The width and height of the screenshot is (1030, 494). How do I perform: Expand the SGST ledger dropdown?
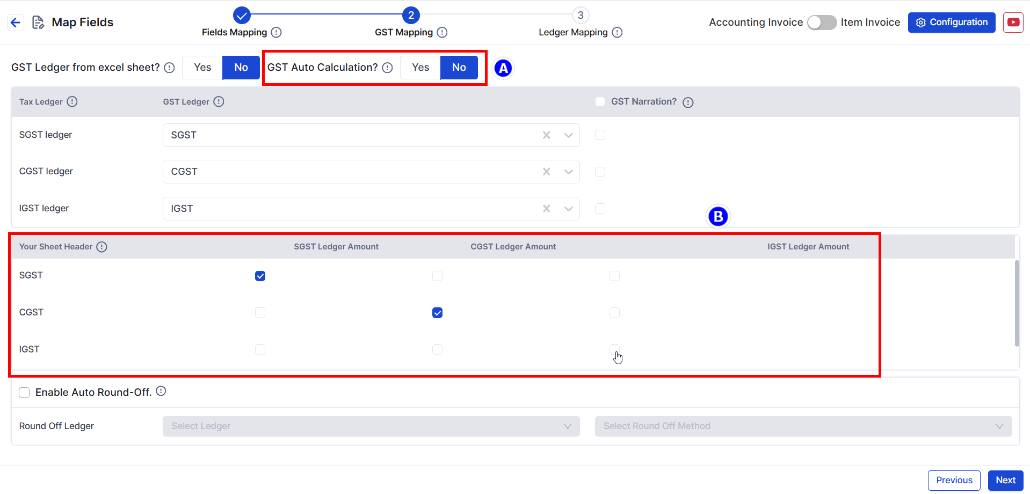(x=568, y=135)
